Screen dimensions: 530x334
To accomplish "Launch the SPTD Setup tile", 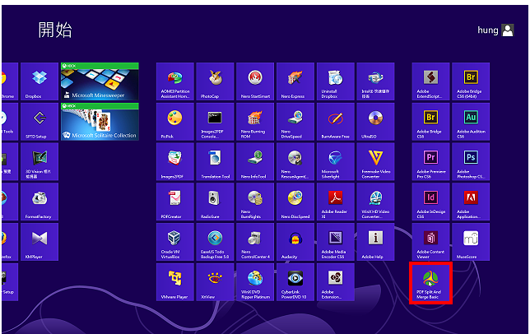I will [40, 122].
